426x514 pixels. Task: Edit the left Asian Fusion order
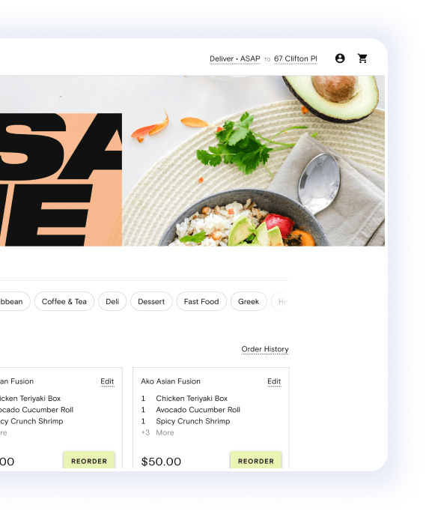[107, 381]
